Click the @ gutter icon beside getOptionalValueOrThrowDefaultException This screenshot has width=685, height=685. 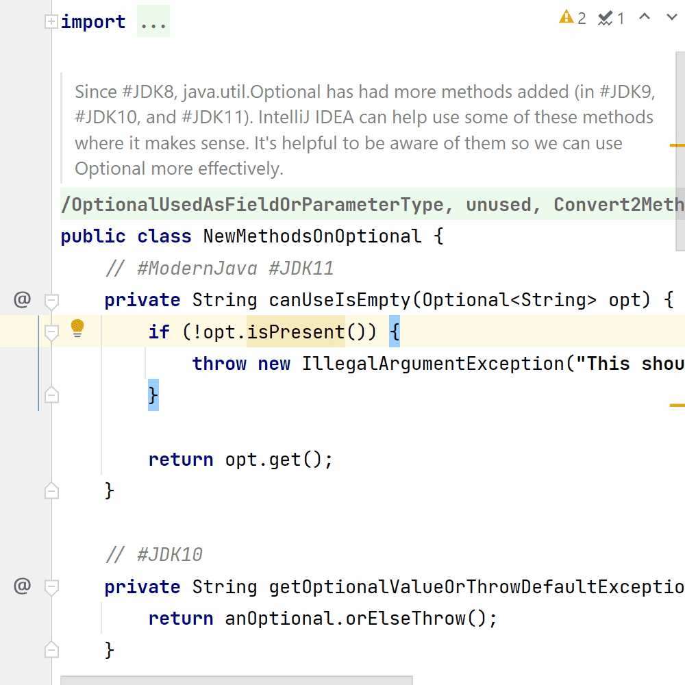[x=23, y=586]
